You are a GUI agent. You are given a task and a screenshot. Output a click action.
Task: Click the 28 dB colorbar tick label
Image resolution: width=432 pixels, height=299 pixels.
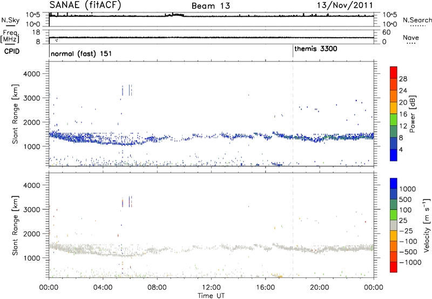coord(403,79)
